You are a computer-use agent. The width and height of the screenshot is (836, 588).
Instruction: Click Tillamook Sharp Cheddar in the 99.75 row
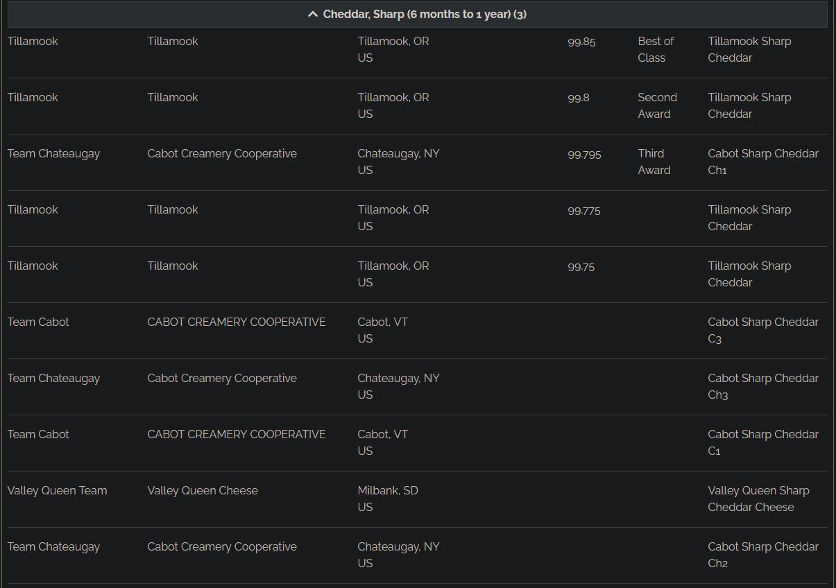pyautogui.click(x=749, y=274)
